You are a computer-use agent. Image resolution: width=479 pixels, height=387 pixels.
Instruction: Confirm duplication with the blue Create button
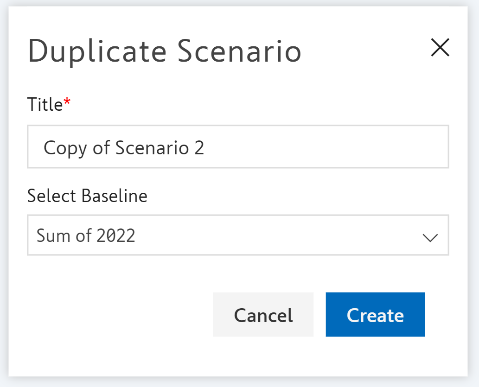pyautogui.click(x=375, y=315)
